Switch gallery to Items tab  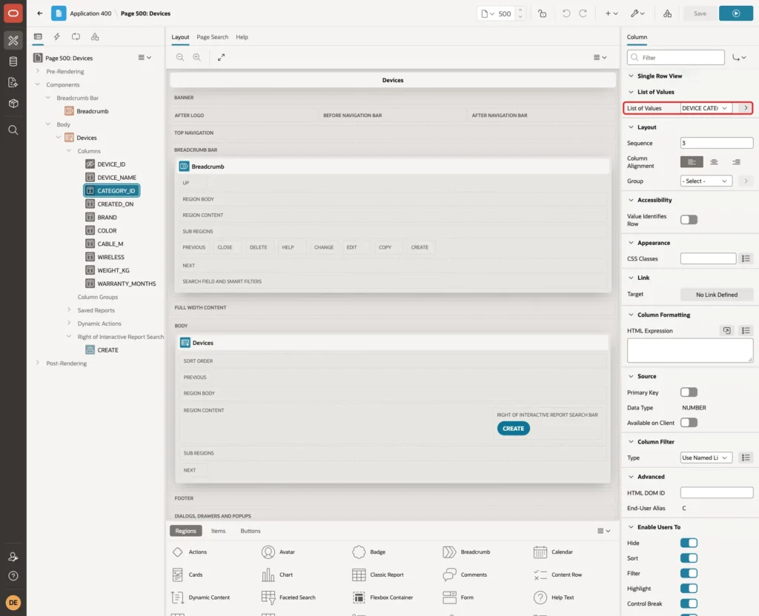tap(219, 531)
